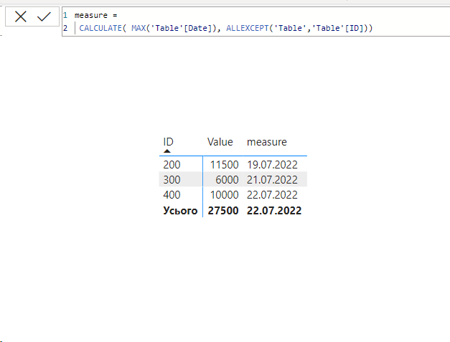The width and height of the screenshot is (450, 342).
Task: Click the total value 27500
Action: [223, 210]
